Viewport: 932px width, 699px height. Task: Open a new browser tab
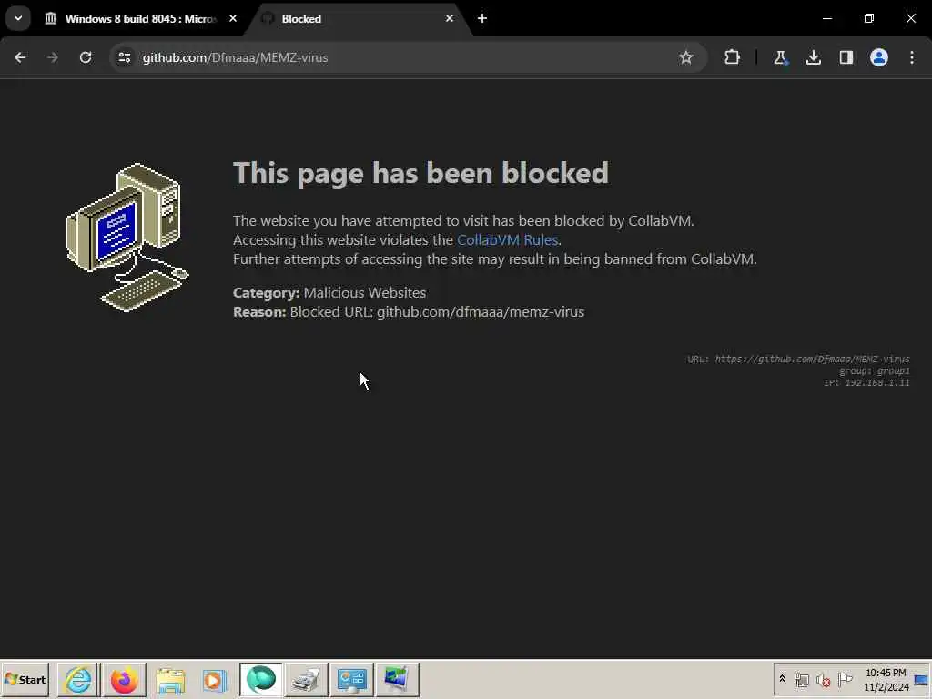(x=482, y=18)
